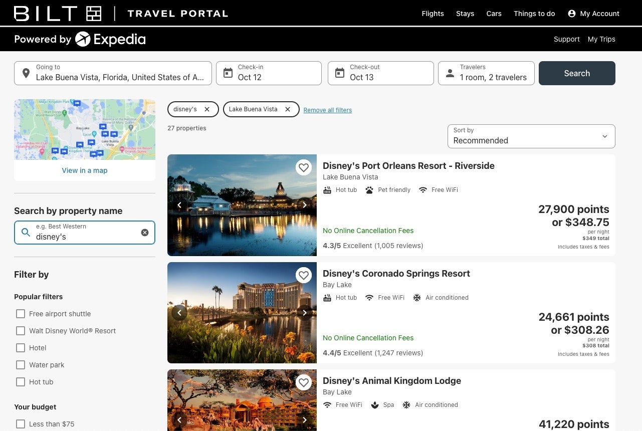
Task: Open My Trips
Action: [x=601, y=39]
